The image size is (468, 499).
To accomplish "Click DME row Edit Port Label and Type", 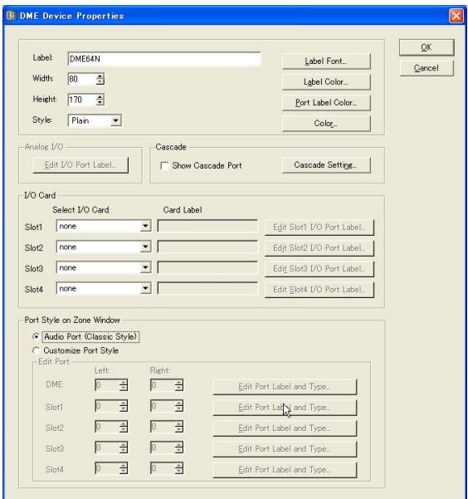I will [x=285, y=387].
